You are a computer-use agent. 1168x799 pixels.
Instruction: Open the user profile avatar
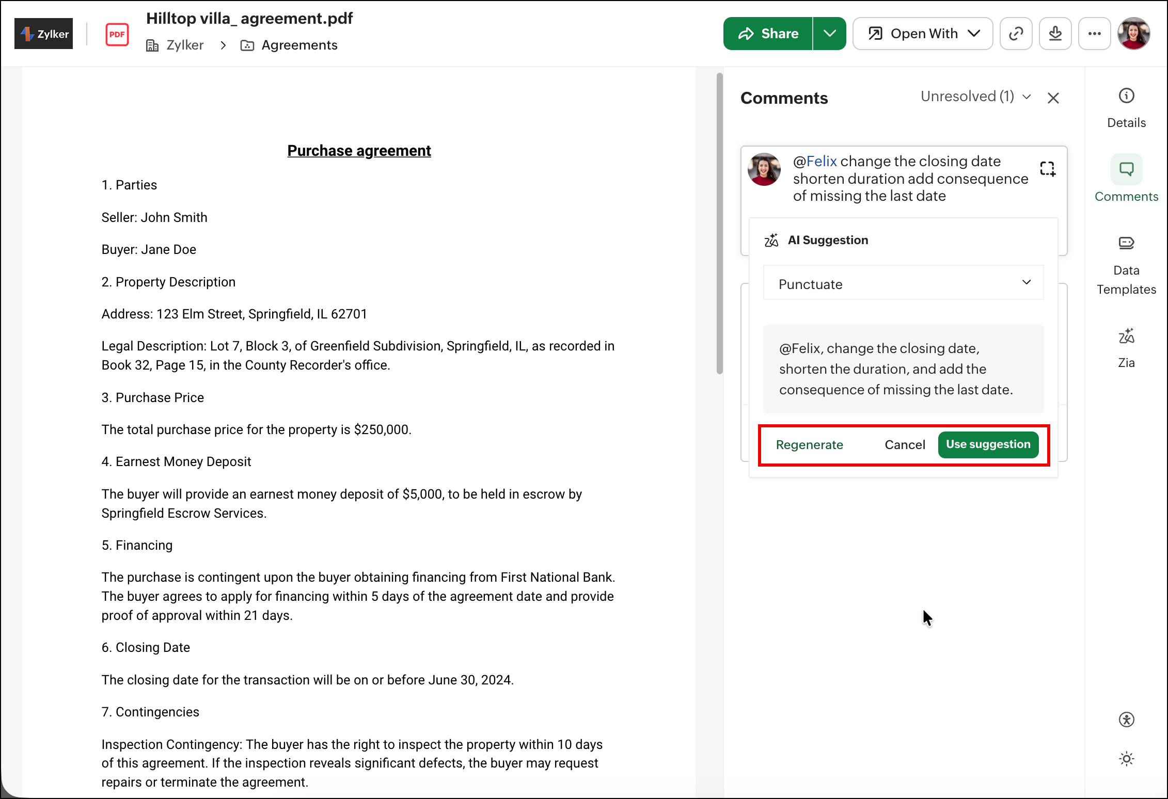pyautogui.click(x=1133, y=34)
